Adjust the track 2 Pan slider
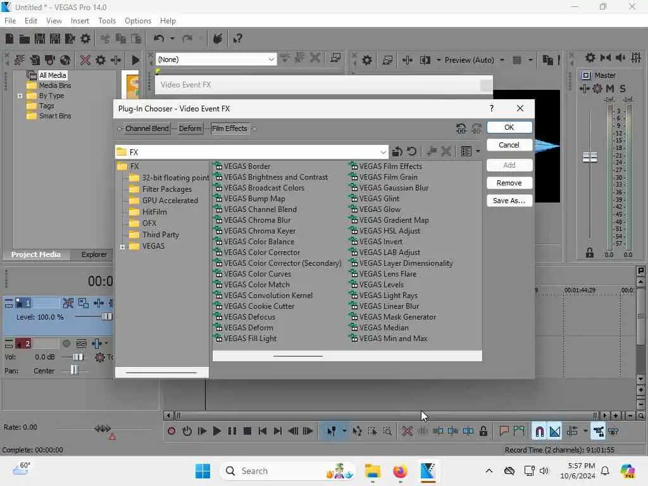Viewport: 648px width, 486px height. 74,370
